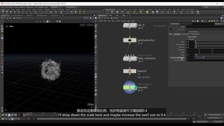Select the blast14 node
224x126 pixels.
(x=130, y=71)
